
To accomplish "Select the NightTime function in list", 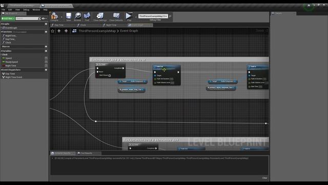I will pyautogui.click(x=10, y=35).
